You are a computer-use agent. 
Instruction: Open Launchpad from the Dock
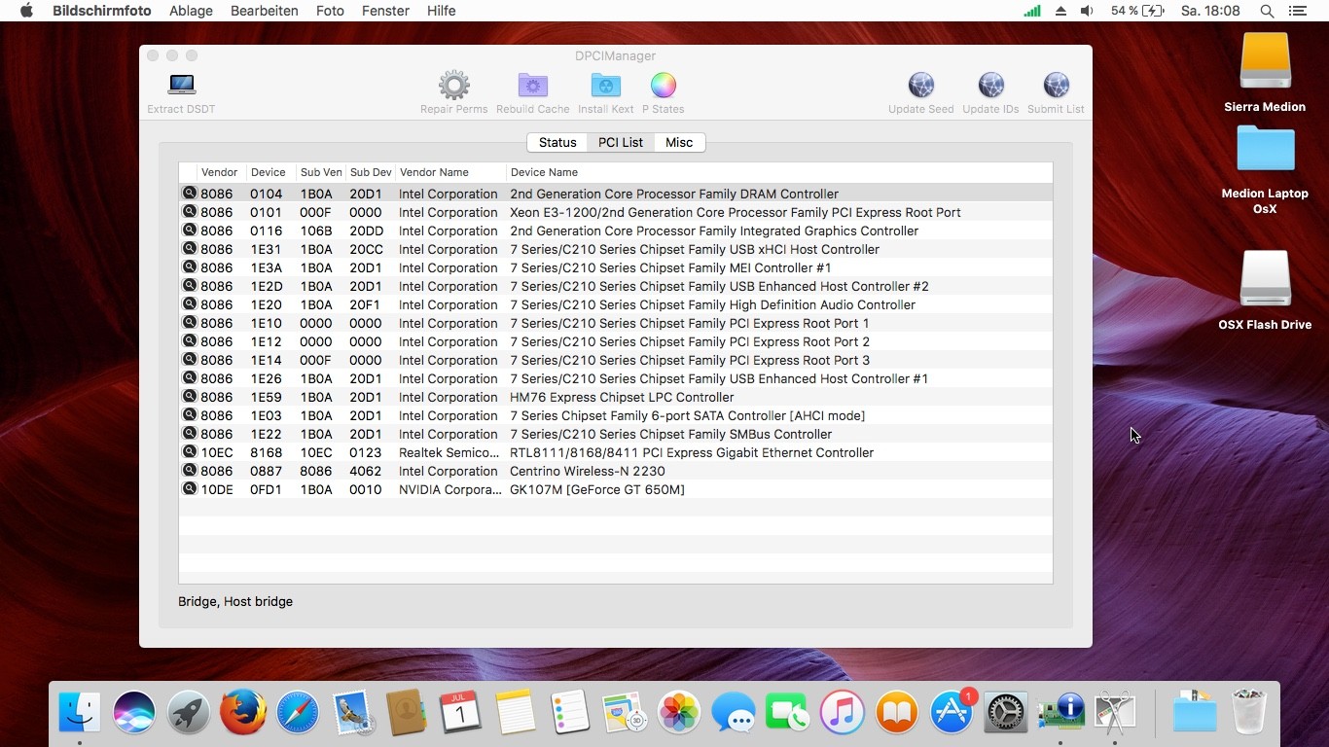(x=189, y=712)
